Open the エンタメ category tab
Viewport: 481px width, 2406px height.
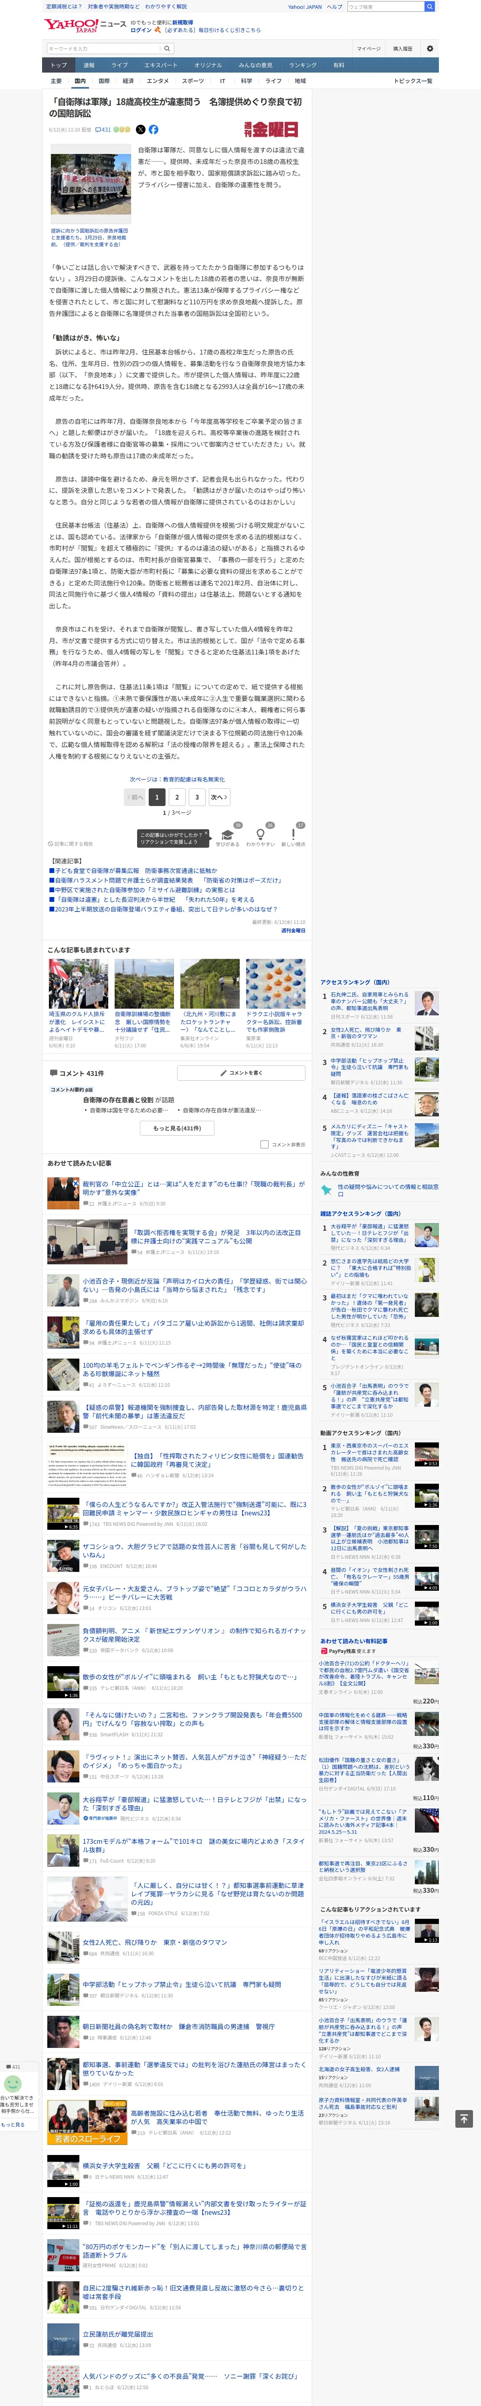[x=158, y=81]
